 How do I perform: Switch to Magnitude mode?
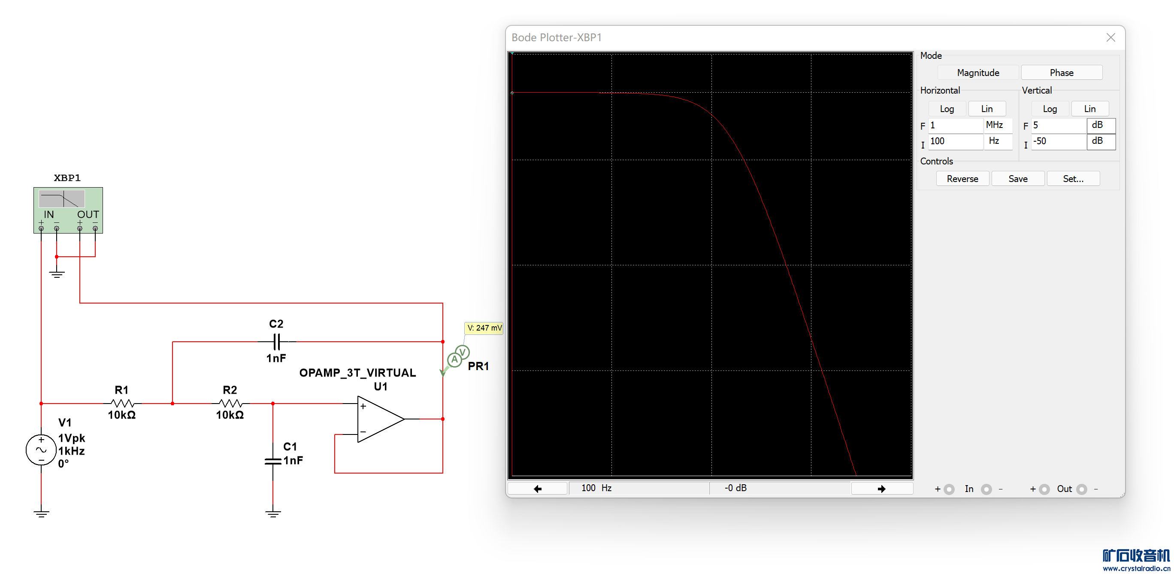point(977,73)
